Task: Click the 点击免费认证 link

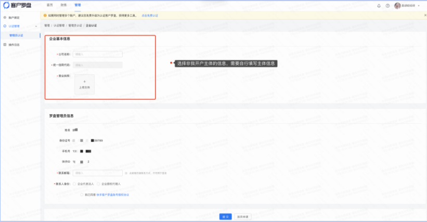Action: click(150, 16)
